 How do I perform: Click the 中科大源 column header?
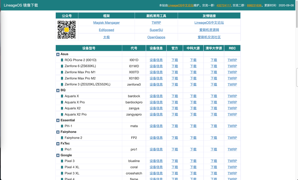[x=193, y=48]
